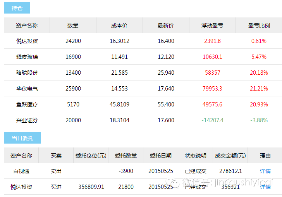This screenshot has width=282, height=197.
Task: Click quantity 20000
Action: (73, 120)
